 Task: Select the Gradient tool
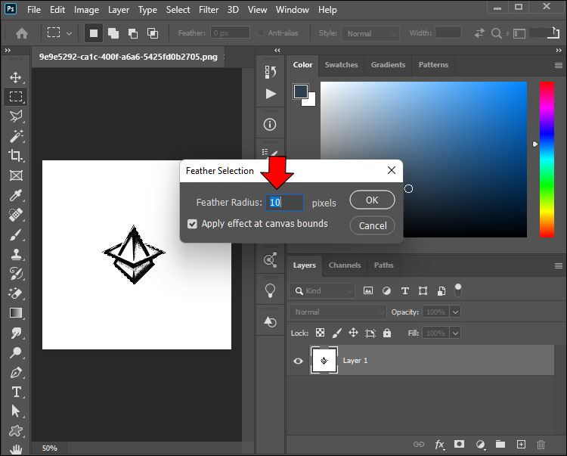coord(16,313)
